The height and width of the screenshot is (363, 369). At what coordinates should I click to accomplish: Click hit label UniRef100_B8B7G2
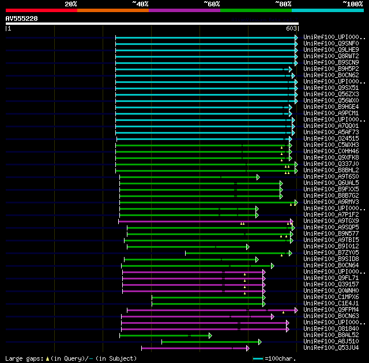tap(331, 196)
